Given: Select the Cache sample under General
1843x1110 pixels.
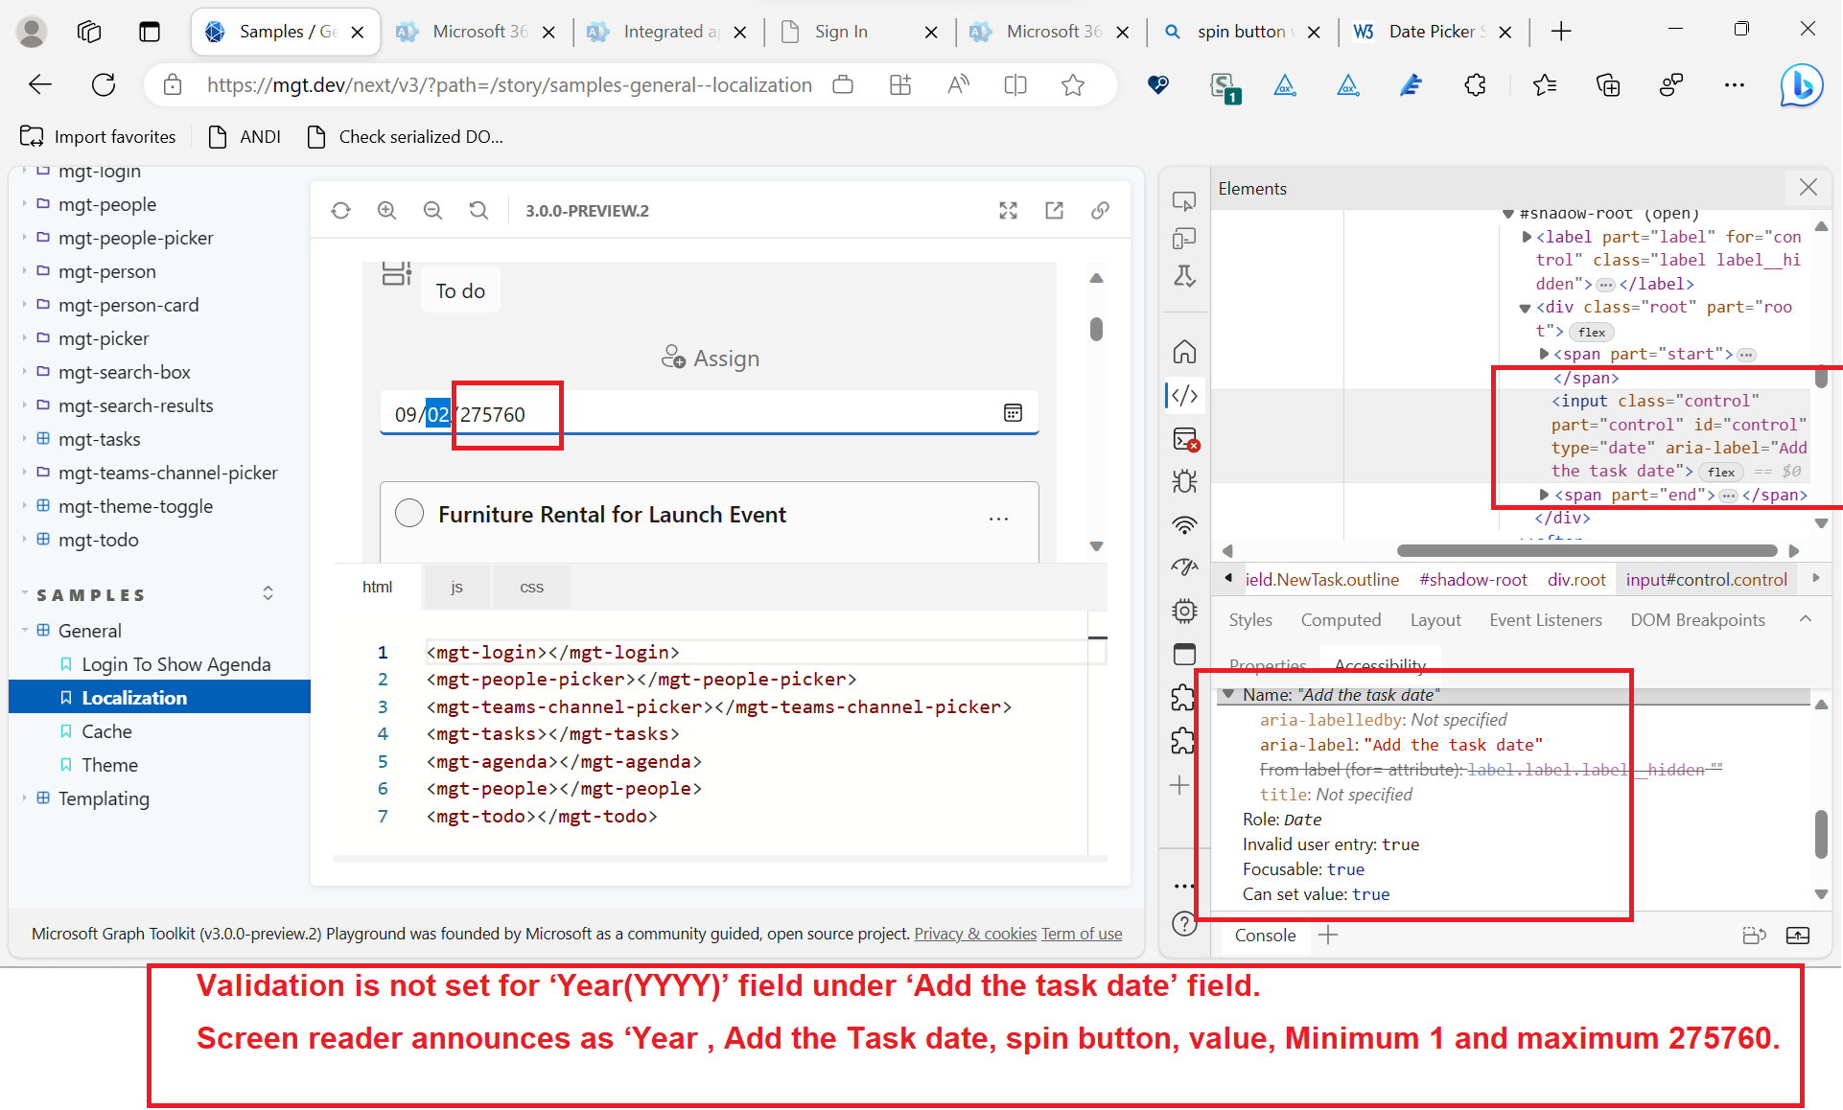Looking at the screenshot, I should click(x=106, y=730).
